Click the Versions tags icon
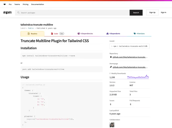Image resolution: width=172 pixels, height=128 pixels. 135,33
